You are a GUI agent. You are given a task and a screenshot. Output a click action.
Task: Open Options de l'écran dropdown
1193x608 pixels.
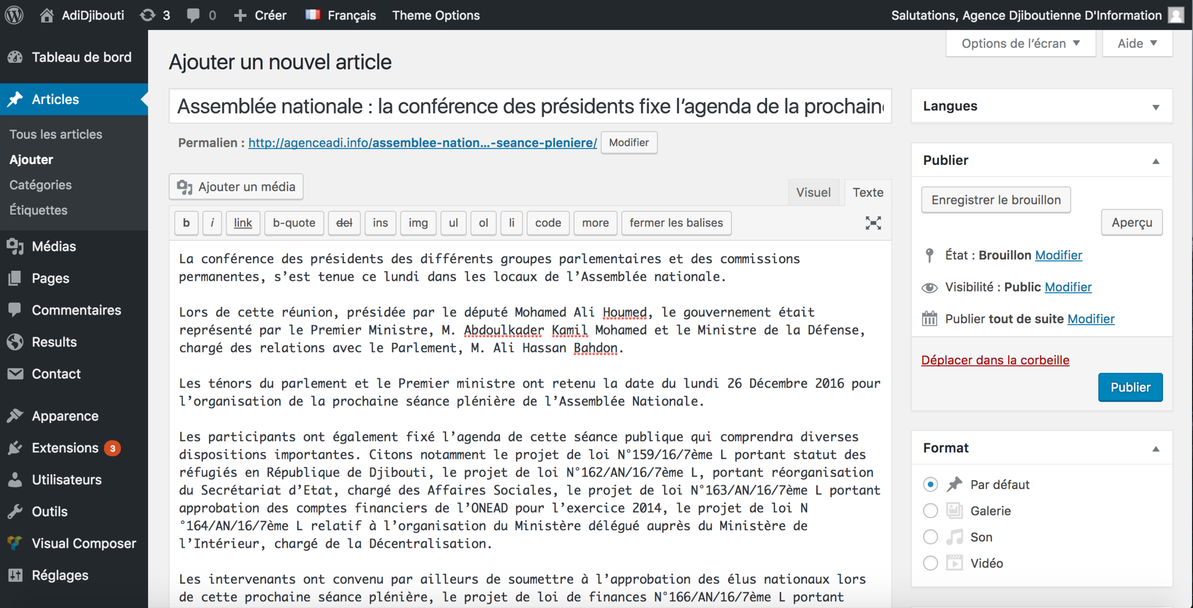click(1020, 43)
